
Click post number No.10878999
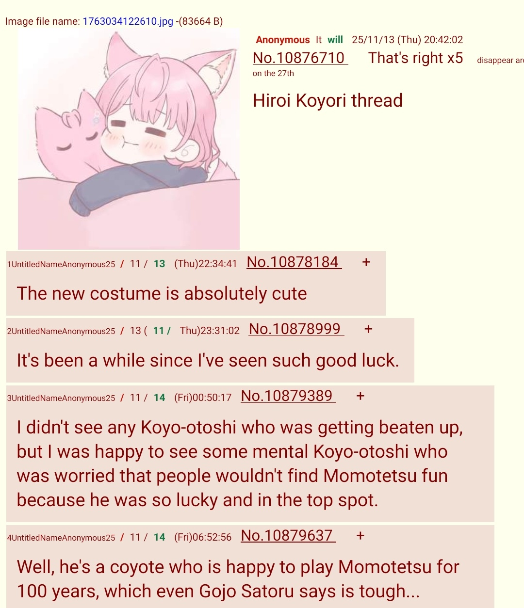pyautogui.click(x=296, y=329)
